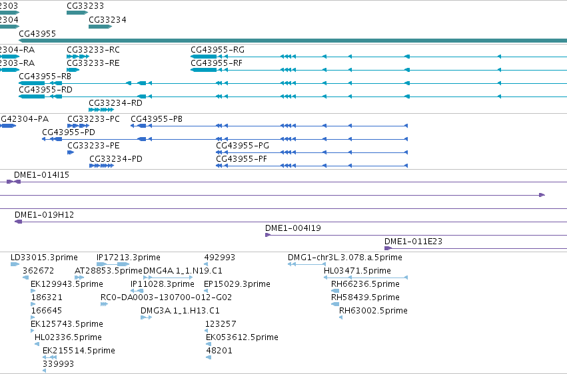Select protein CG43955-PG
Image resolution: width=567 pixels, height=374 pixels.
click(x=243, y=146)
